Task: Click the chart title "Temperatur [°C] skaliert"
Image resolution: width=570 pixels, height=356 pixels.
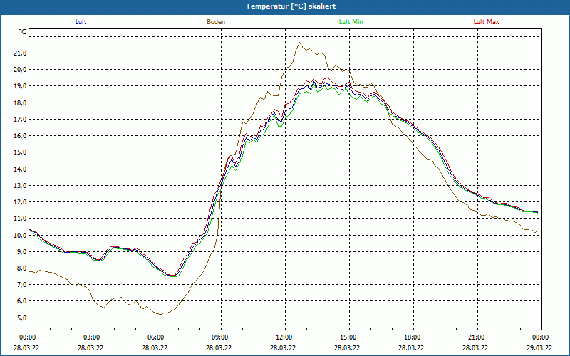Action: pyautogui.click(x=291, y=6)
